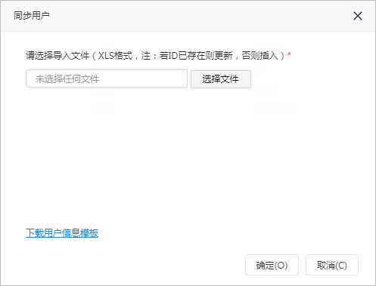Open the 下载用户信息模板 link
The width and height of the screenshot is (376, 286).
(x=62, y=232)
